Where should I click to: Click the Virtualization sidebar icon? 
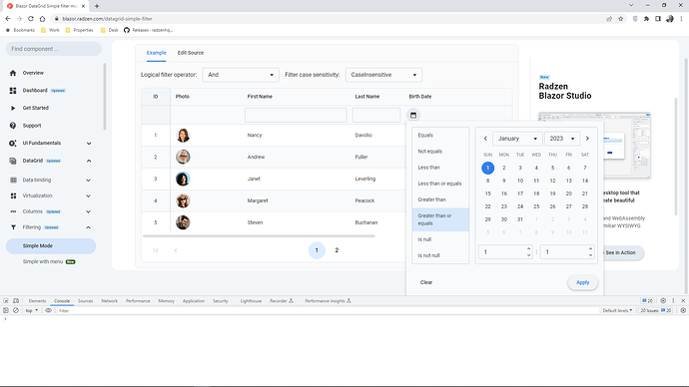(x=13, y=195)
